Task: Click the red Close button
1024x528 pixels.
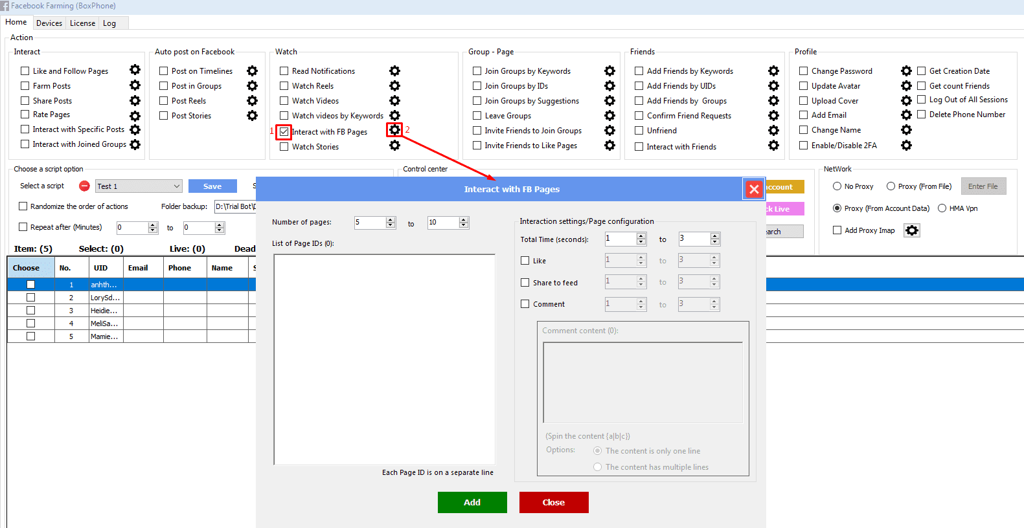Action: pos(554,502)
